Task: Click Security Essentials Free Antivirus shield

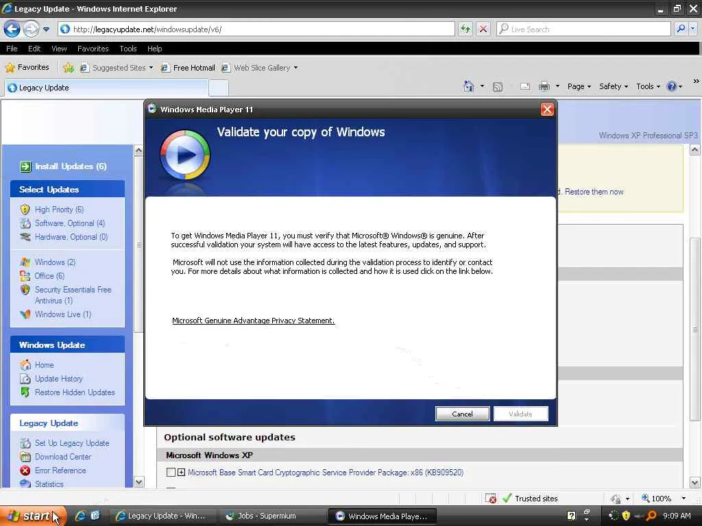Action: tap(25, 290)
